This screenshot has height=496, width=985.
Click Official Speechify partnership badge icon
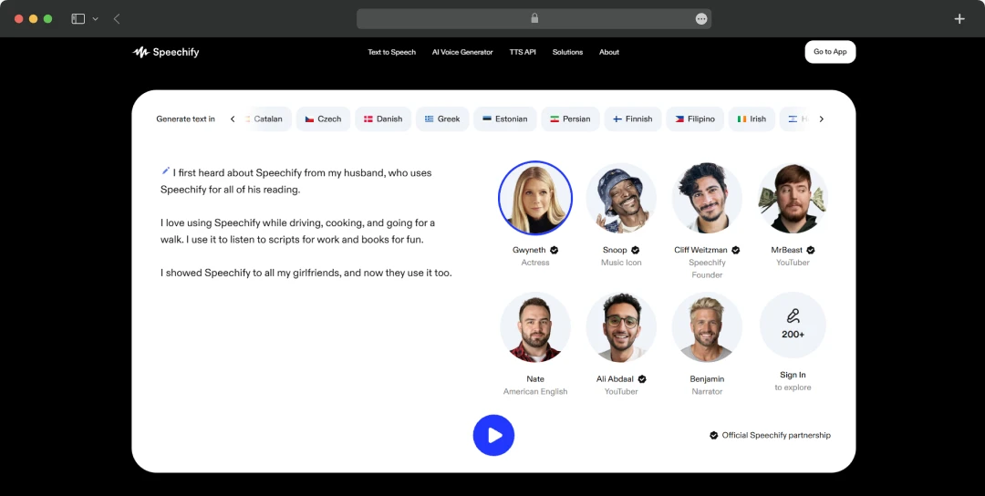pyautogui.click(x=713, y=435)
